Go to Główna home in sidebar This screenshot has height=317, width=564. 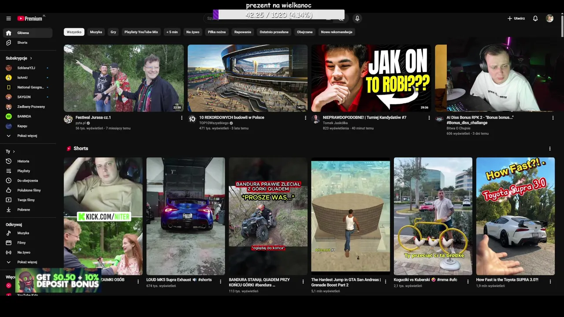tap(27, 33)
